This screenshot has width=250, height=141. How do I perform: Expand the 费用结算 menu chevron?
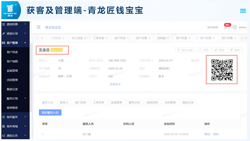[x=25, y=24]
